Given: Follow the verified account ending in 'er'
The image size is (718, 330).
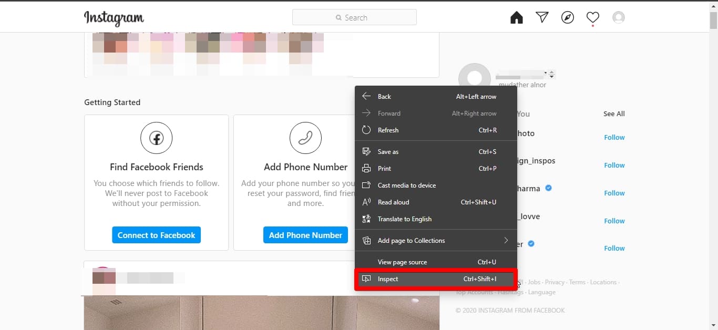Looking at the screenshot, I should point(614,248).
